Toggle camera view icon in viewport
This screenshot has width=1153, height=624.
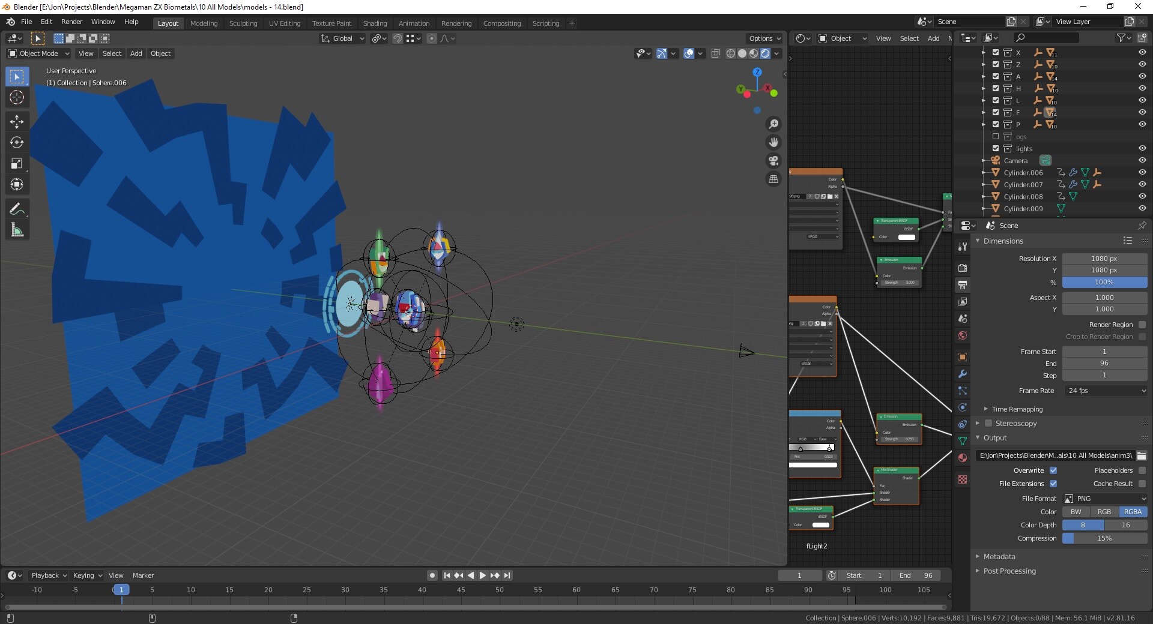[773, 161]
